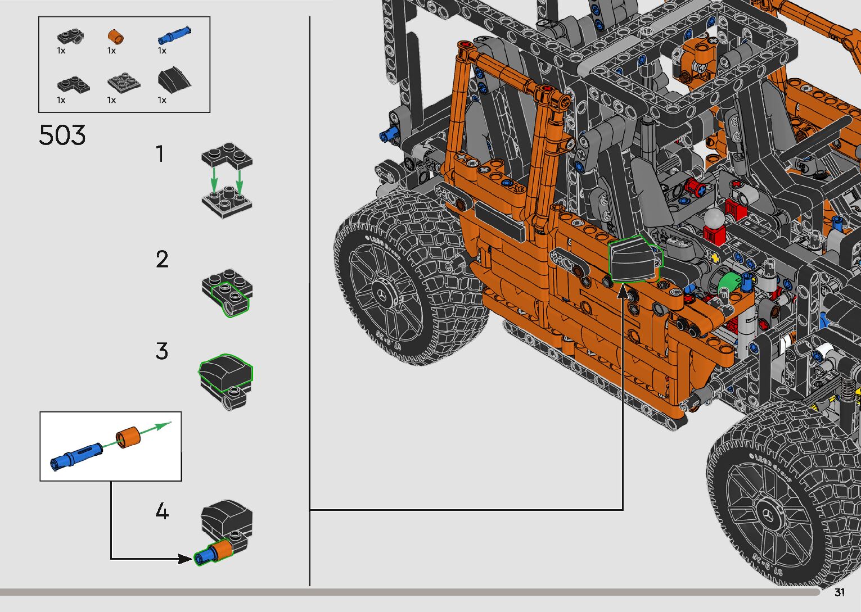
Task: Click the number 2 sub-step label
Action: pyautogui.click(x=162, y=260)
